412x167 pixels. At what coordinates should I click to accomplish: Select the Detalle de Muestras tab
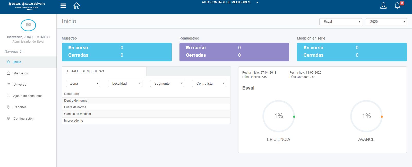coord(85,71)
